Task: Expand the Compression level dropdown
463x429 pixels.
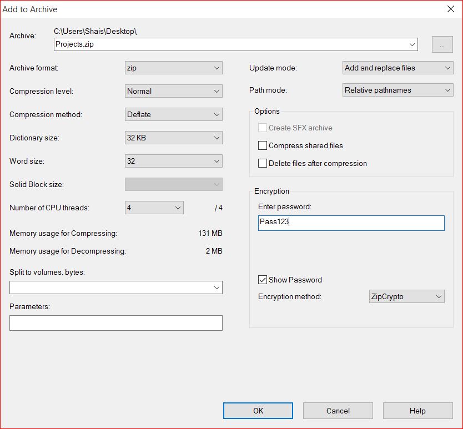Action: (x=174, y=91)
